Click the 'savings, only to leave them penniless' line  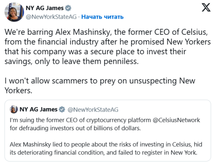coord(72,61)
